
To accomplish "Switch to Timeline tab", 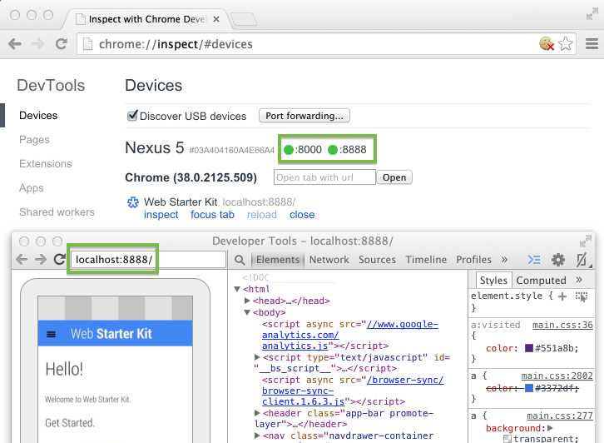I will 426,260.
